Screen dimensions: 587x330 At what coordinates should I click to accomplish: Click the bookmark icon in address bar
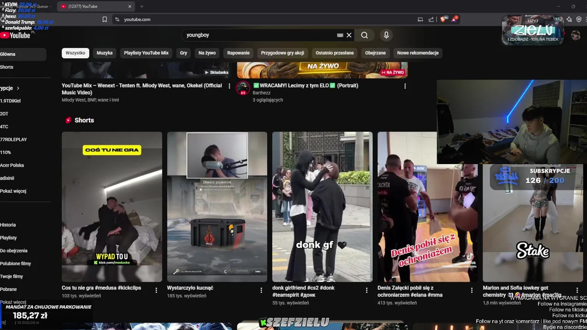[x=105, y=19]
